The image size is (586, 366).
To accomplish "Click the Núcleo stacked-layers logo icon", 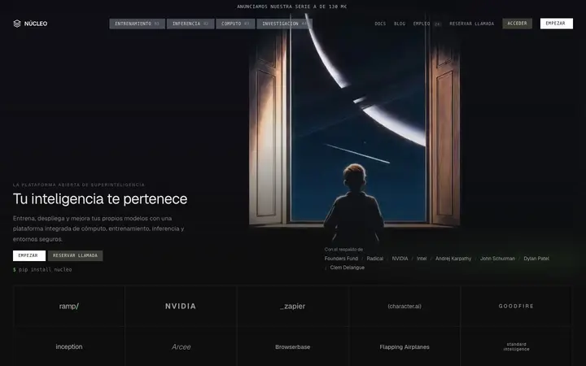I will pos(17,24).
